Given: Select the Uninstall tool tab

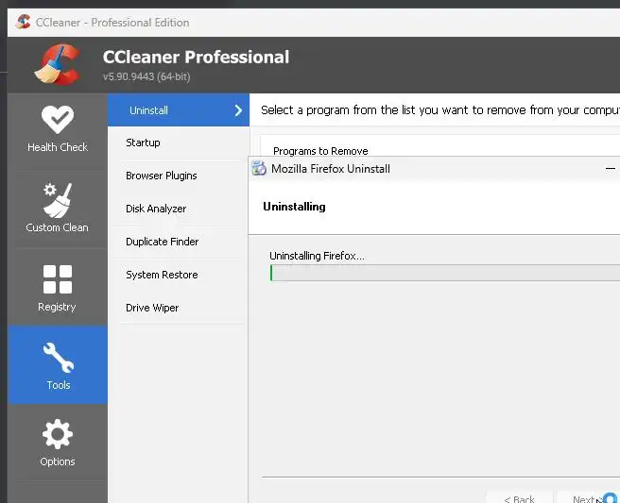Looking at the screenshot, I should point(179,110).
